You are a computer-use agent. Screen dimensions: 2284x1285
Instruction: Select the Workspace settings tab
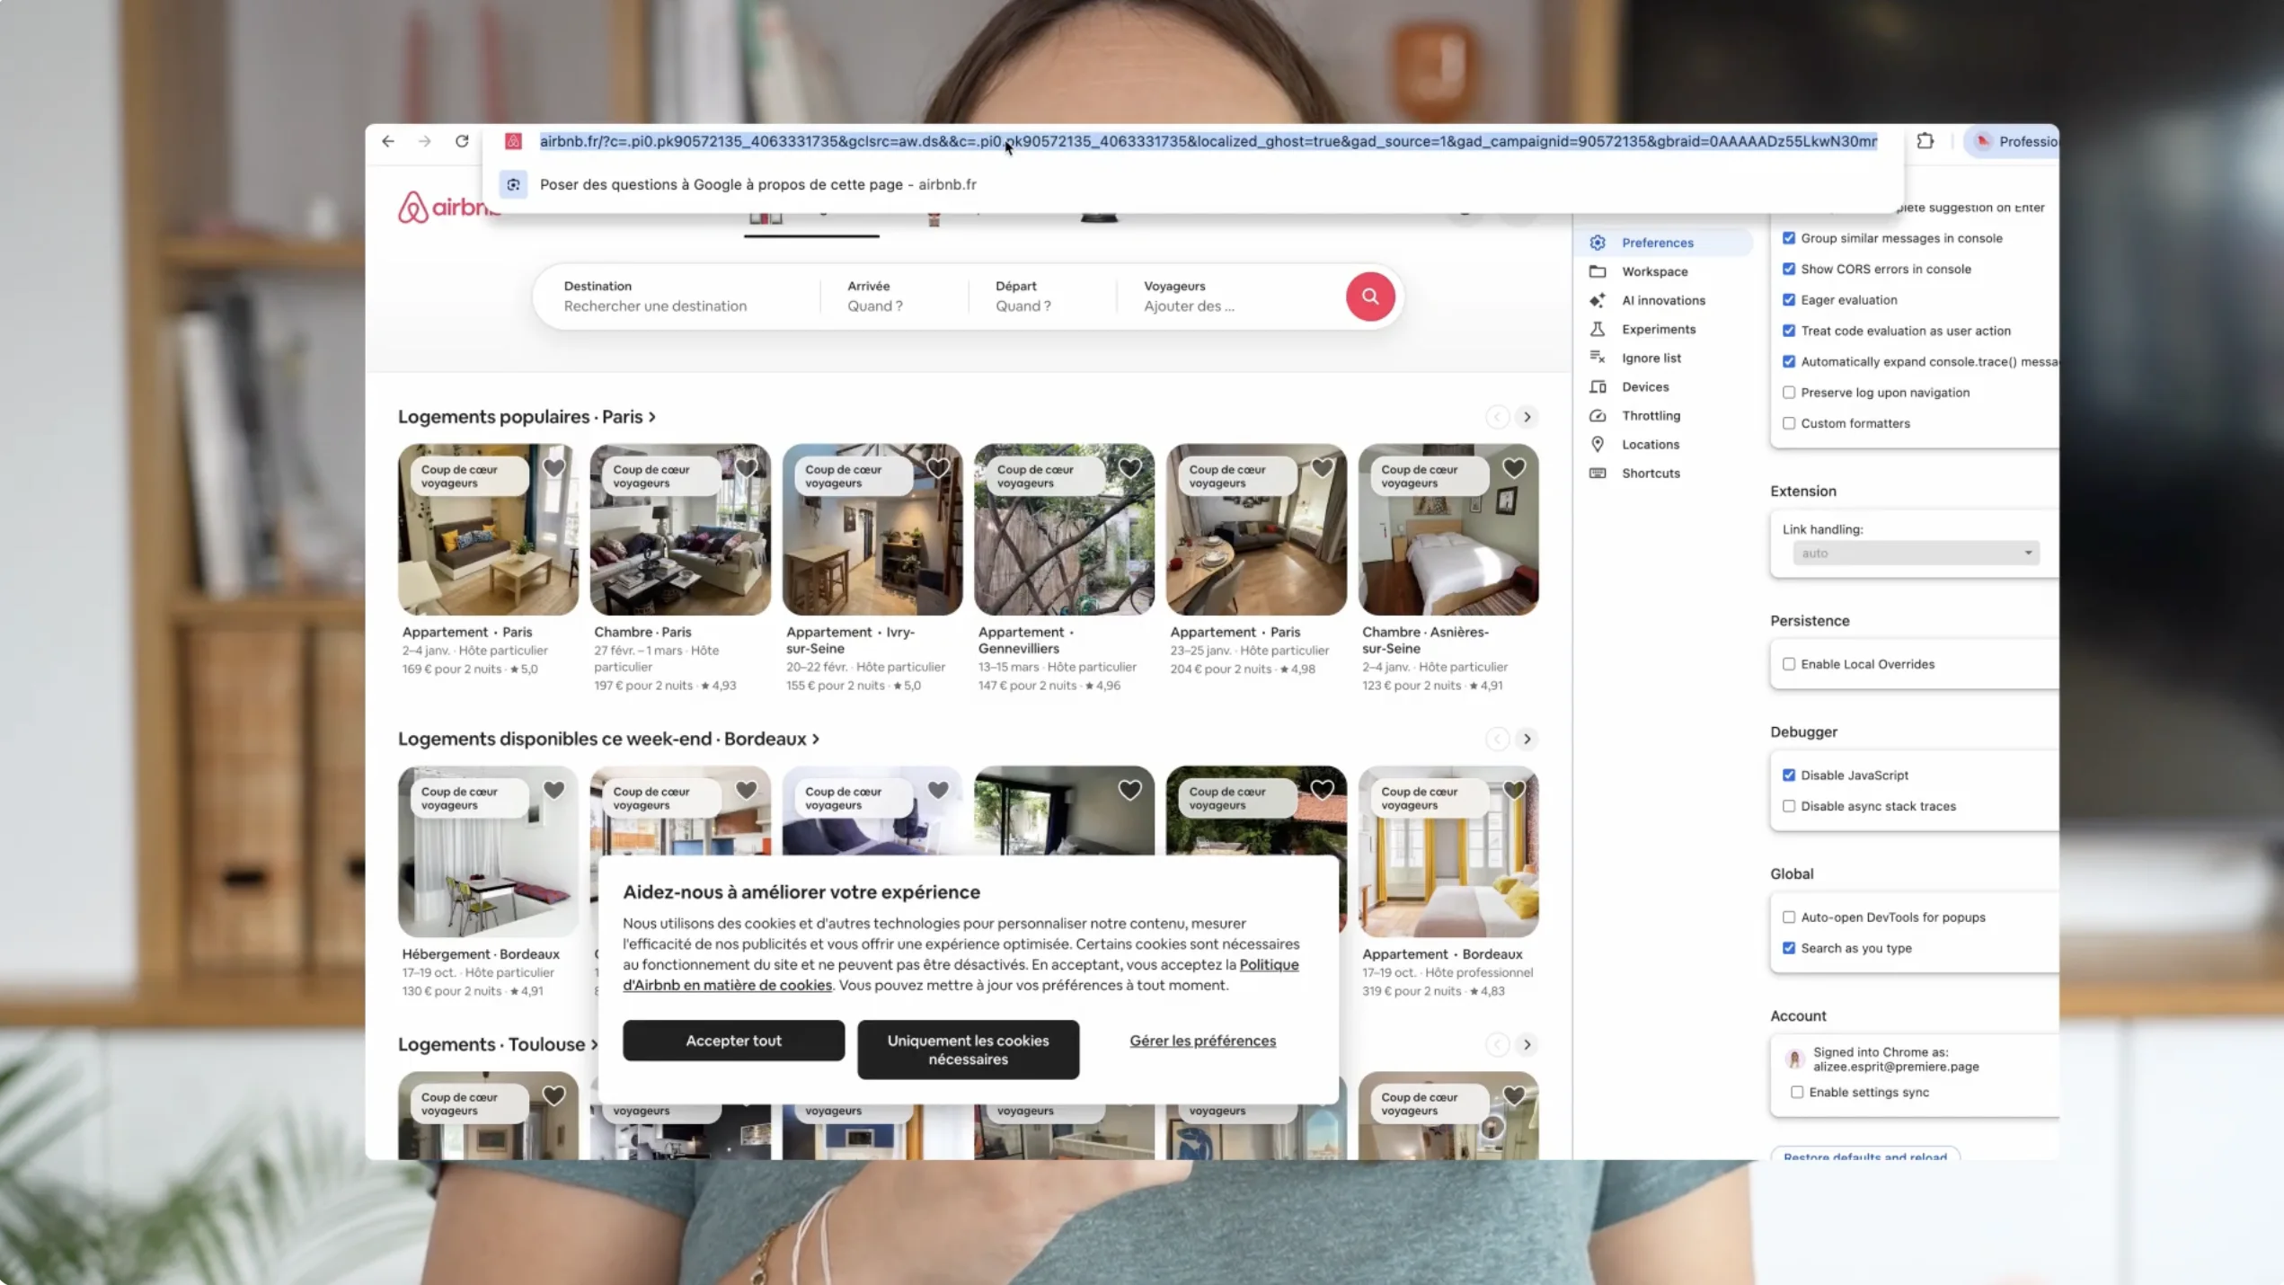pos(1653,271)
